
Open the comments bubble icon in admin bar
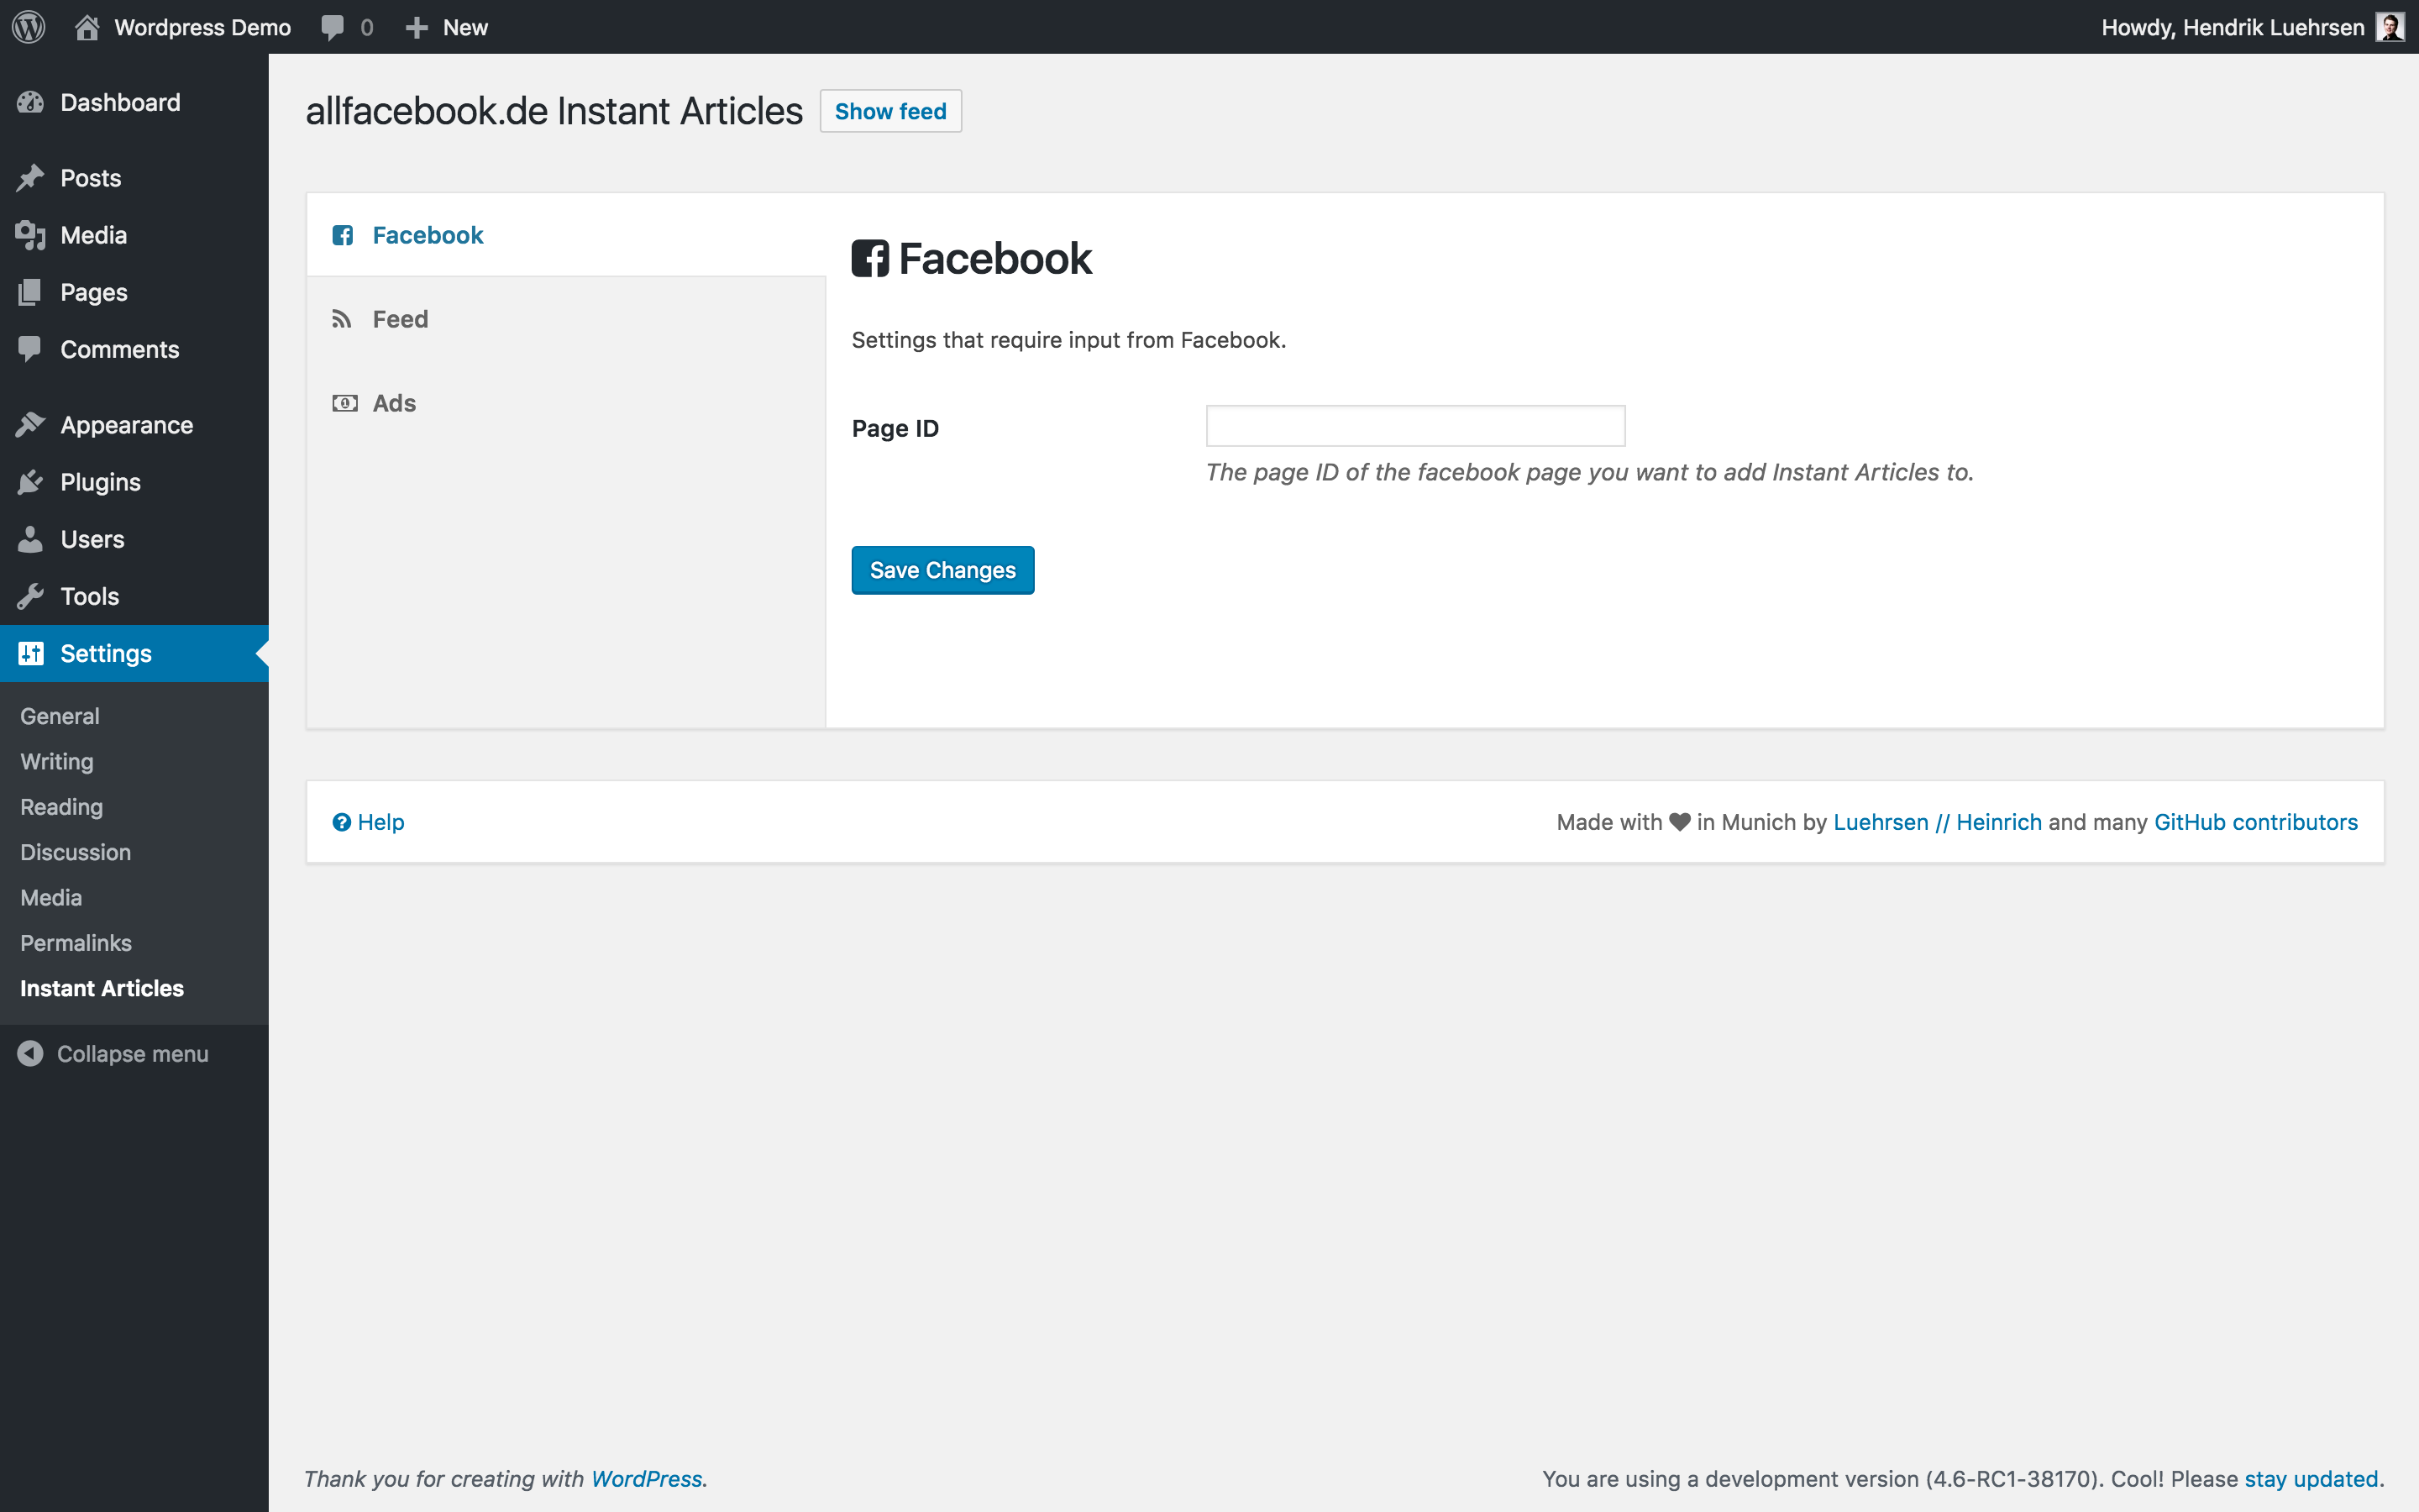point(333,27)
